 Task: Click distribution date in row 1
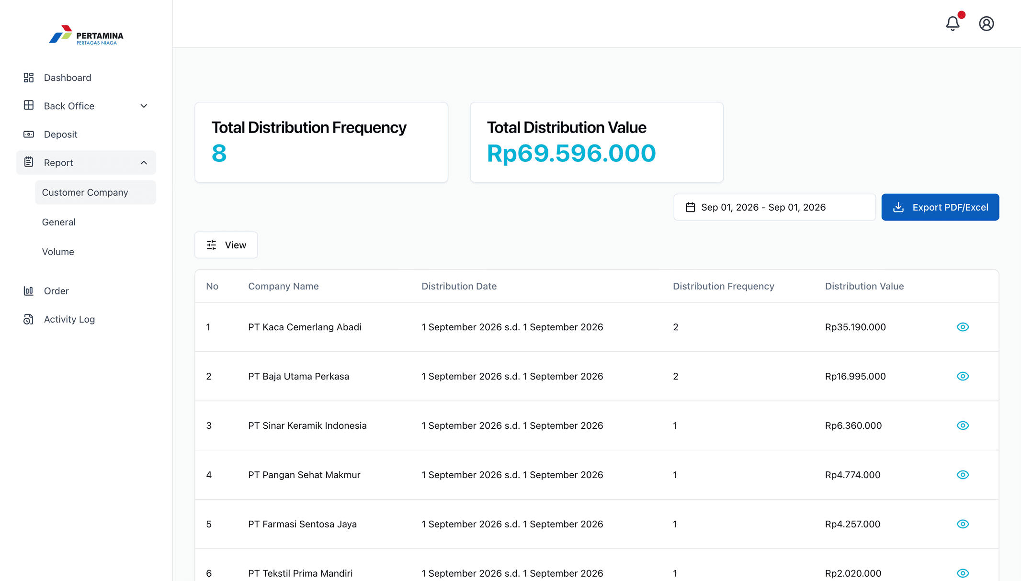coord(512,327)
